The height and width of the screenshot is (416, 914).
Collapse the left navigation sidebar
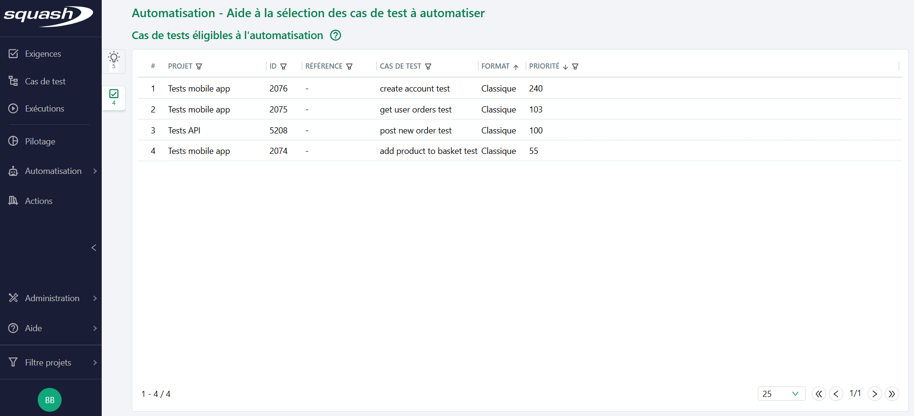94,248
